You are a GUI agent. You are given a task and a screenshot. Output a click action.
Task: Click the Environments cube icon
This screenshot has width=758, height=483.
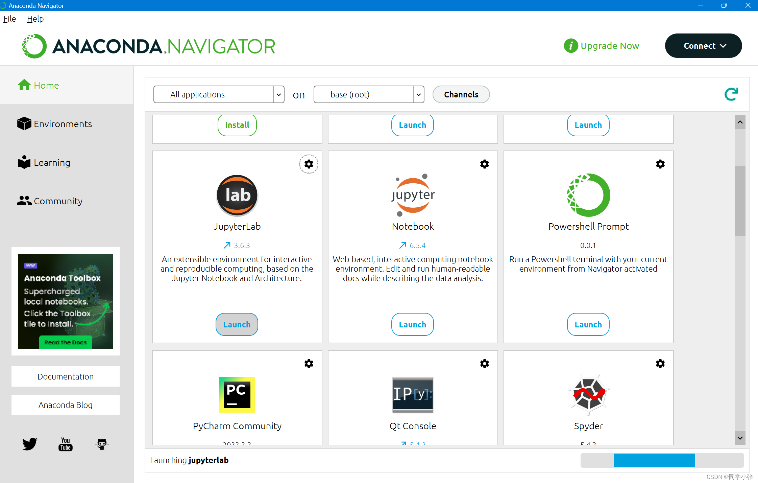point(24,123)
